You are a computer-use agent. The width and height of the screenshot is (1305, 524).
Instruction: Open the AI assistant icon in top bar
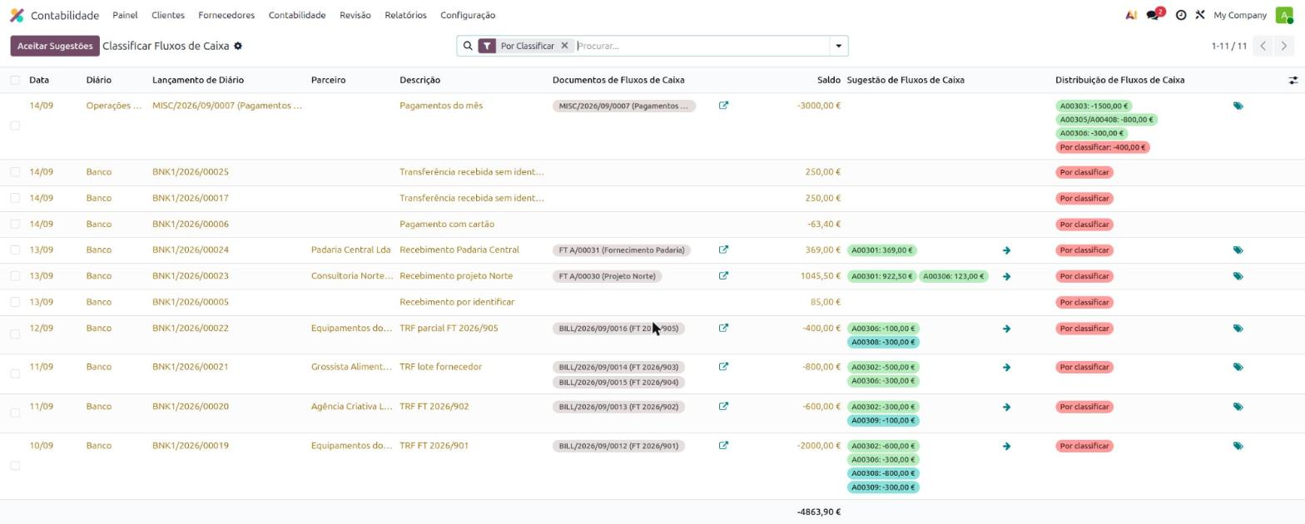point(1131,15)
